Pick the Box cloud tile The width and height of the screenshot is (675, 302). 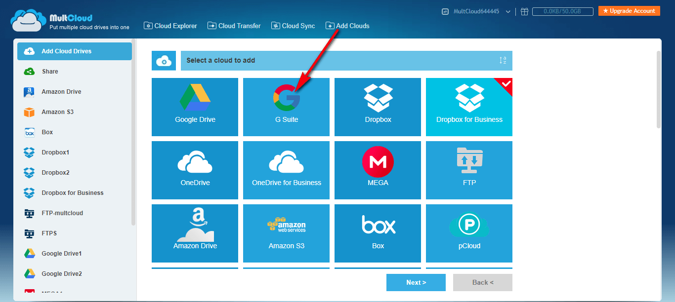click(378, 233)
